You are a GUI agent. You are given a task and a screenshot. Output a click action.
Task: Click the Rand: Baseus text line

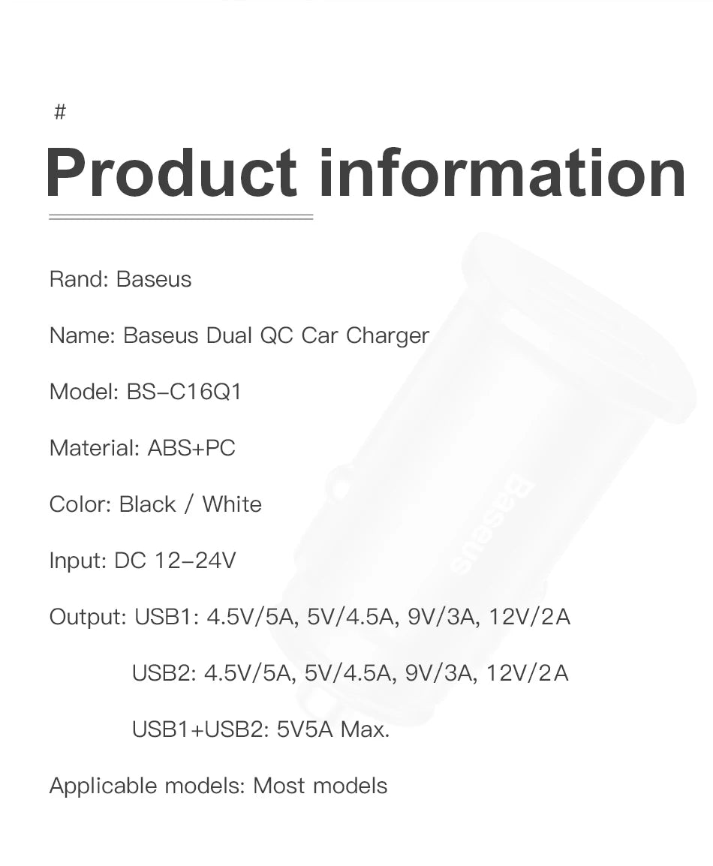120,279
